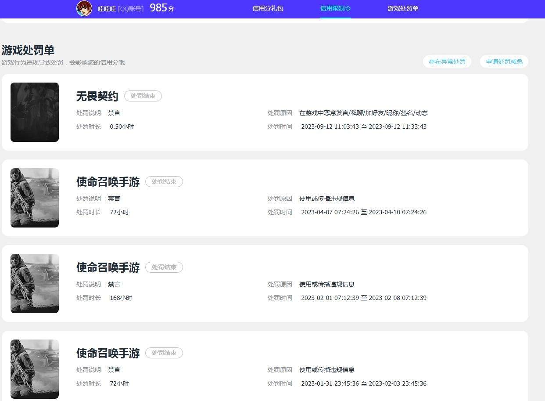Open the 信用分礼包 tab
The width and height of the screenshot is (545, 401).
coord(268,8)
